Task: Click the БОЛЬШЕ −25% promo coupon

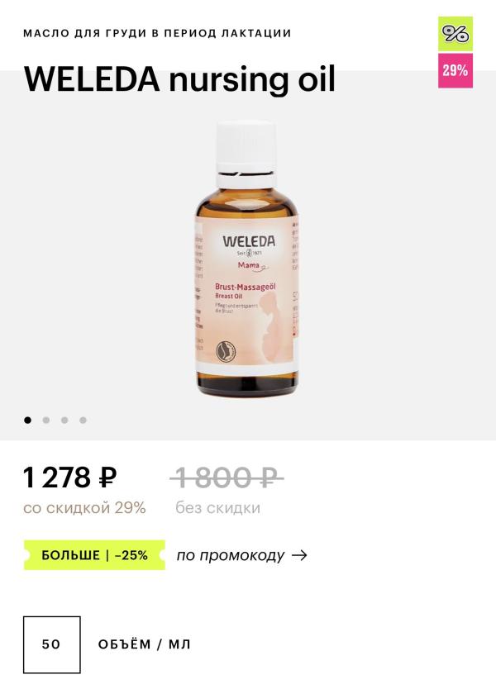Action: tap(94, 555)
